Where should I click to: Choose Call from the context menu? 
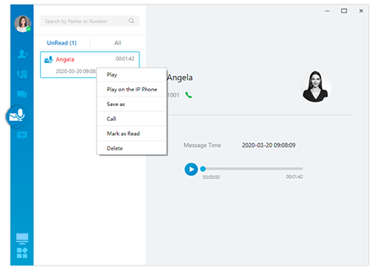(132, 119)
